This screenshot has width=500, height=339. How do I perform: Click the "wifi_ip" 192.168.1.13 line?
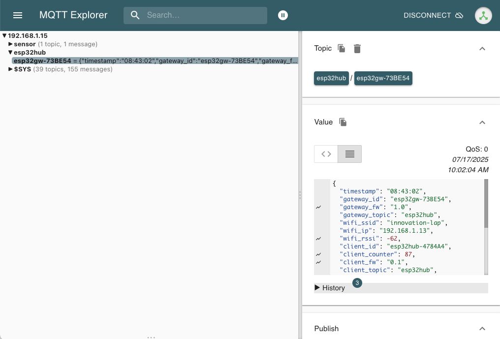point(386,231)
